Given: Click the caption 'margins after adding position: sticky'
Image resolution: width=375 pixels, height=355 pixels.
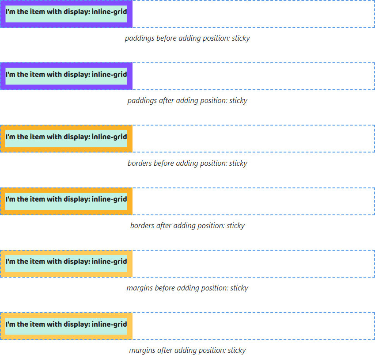Looking at the screenshot, I should tap(187, 350).
